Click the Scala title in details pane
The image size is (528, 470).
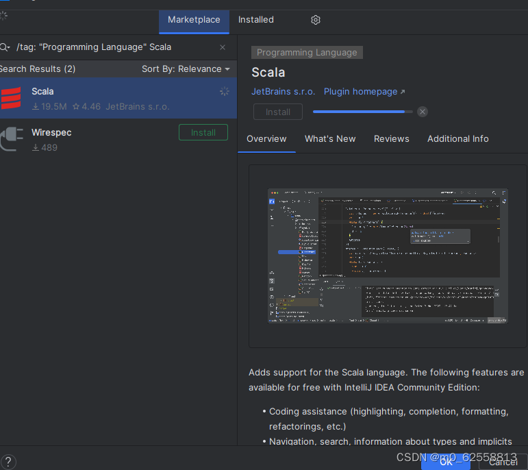268,73
